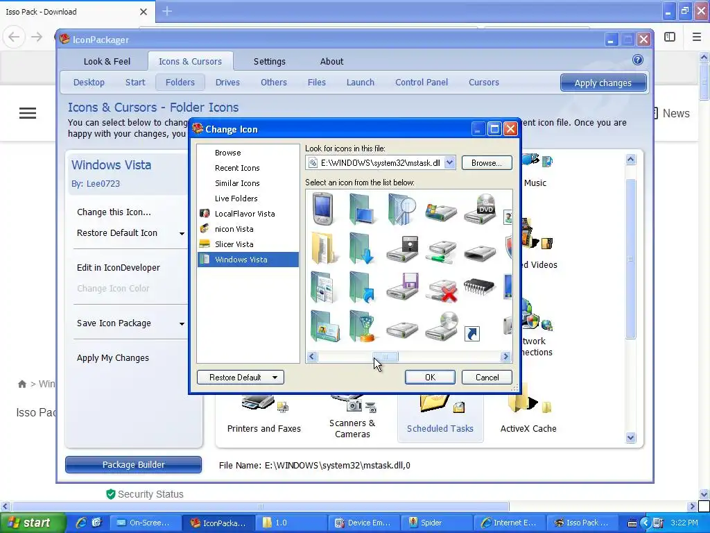
Task: Choose the CD drive icon
Action: pos(442,326)
